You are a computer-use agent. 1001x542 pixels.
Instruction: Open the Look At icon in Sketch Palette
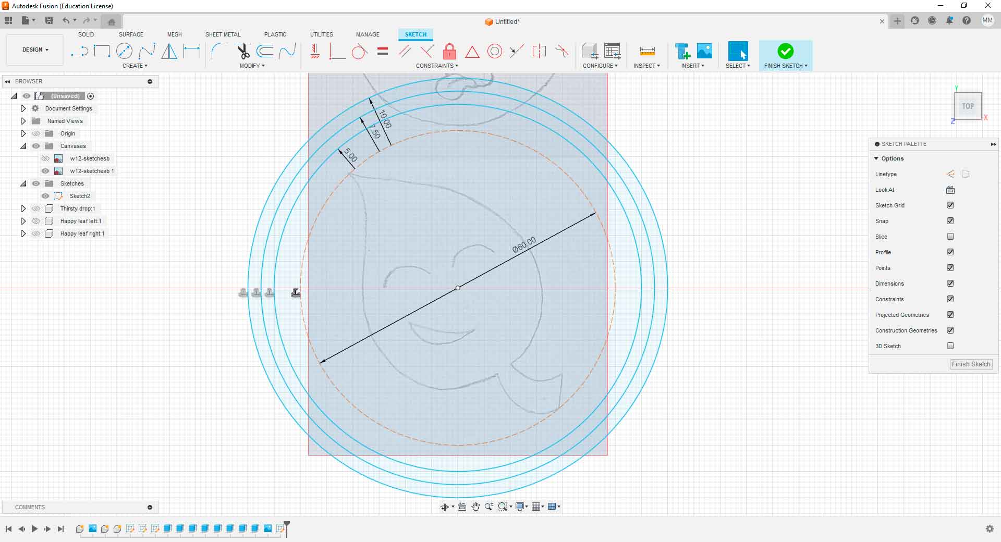click(950, 190)
